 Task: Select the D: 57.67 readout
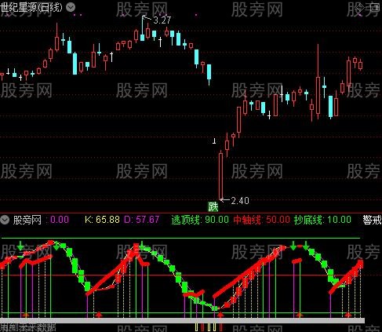pos(141,220)
